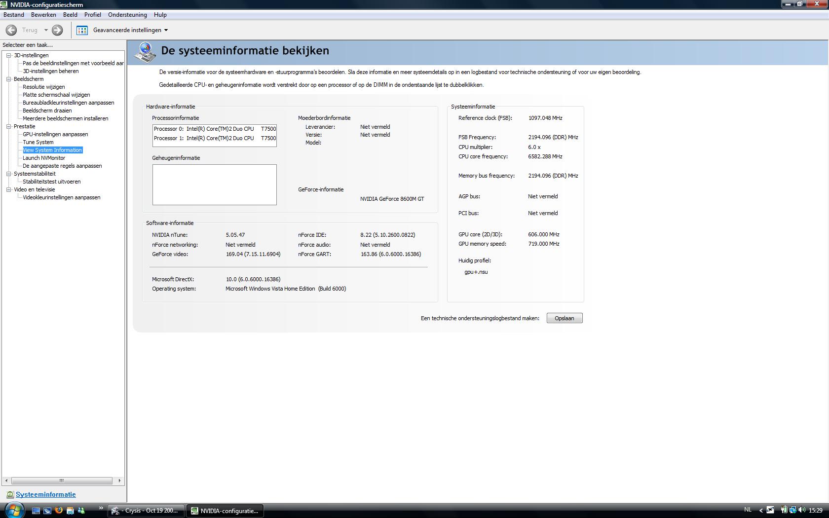Select Beeldscherm draaien task
This screenshot has height=518, width=829.
(47, 111)
